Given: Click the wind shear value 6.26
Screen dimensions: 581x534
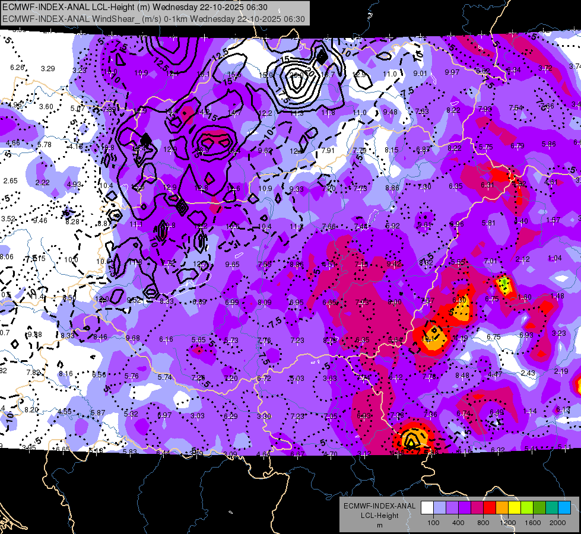Looking at the screenshot, I should pos(17,68).
